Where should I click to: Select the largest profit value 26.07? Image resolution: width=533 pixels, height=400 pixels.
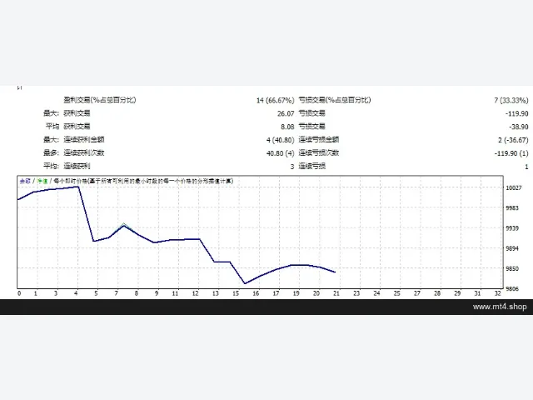(286, 113)
